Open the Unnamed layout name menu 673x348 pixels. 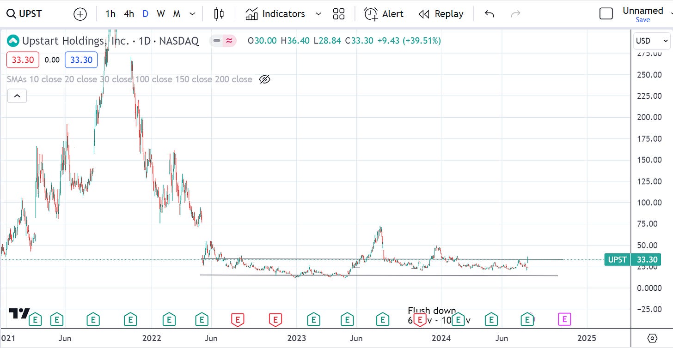pos(643,10)
